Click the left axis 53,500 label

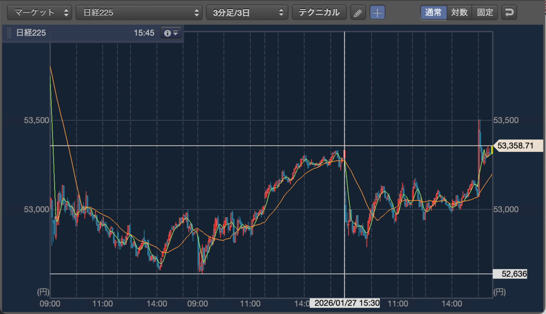pyautogui.click(x=36, y=120)
